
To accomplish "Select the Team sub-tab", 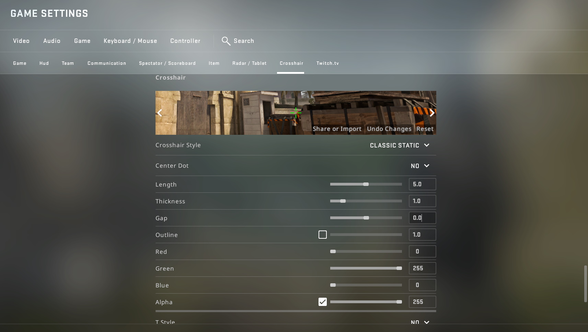I will (68, 63).
